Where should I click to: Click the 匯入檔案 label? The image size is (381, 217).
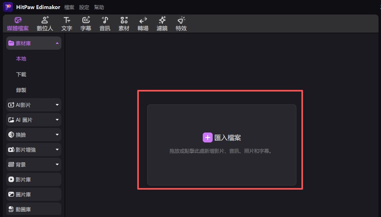click(x=227, y=138)
